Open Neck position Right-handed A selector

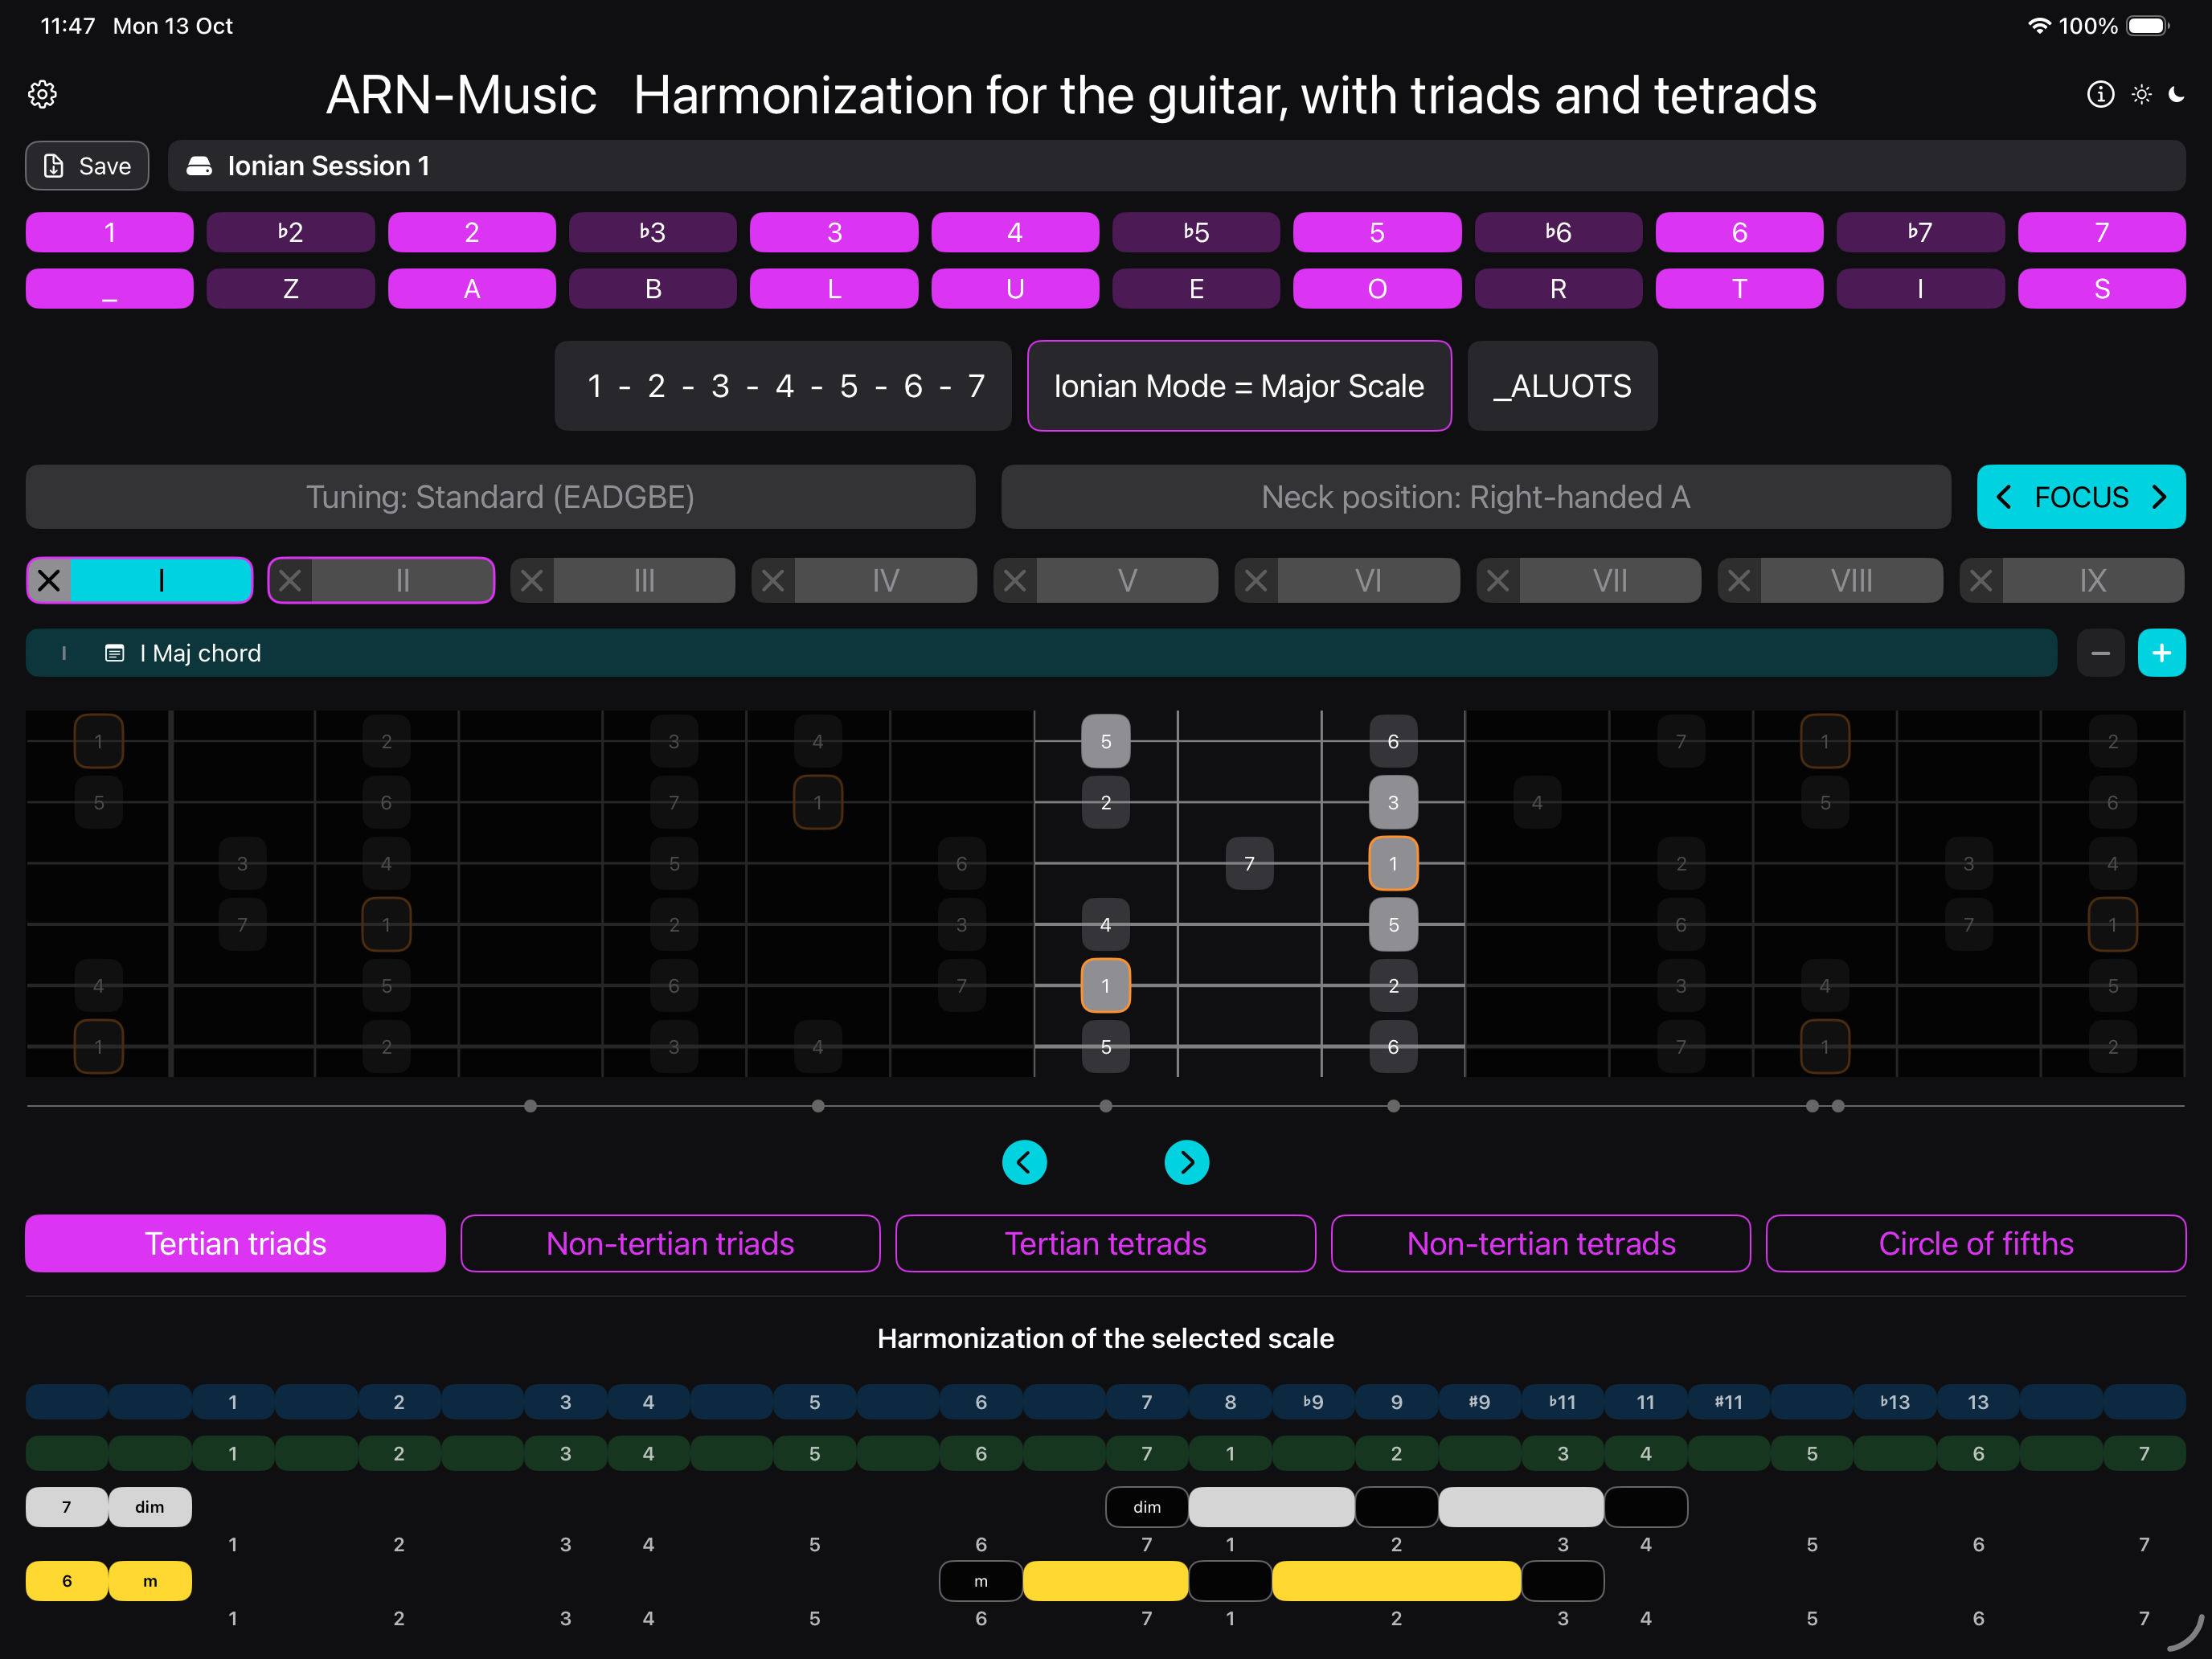click(1475, 497)
